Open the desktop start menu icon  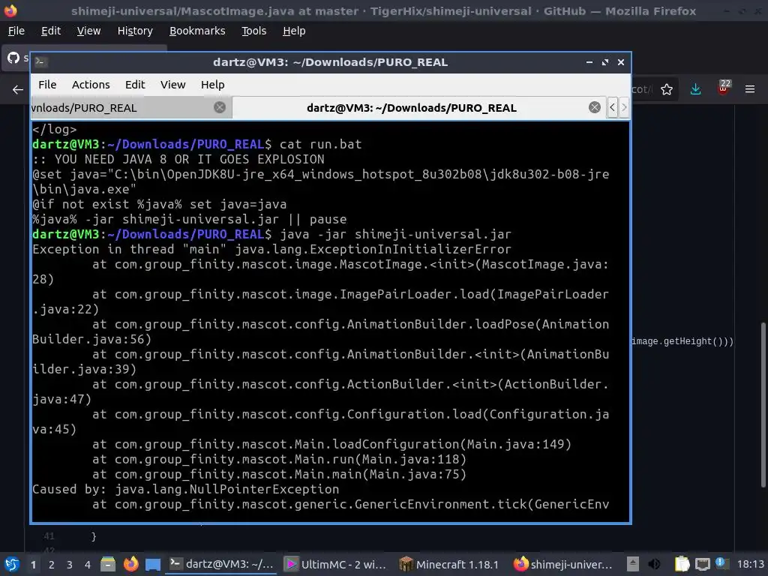click(12, 564)
